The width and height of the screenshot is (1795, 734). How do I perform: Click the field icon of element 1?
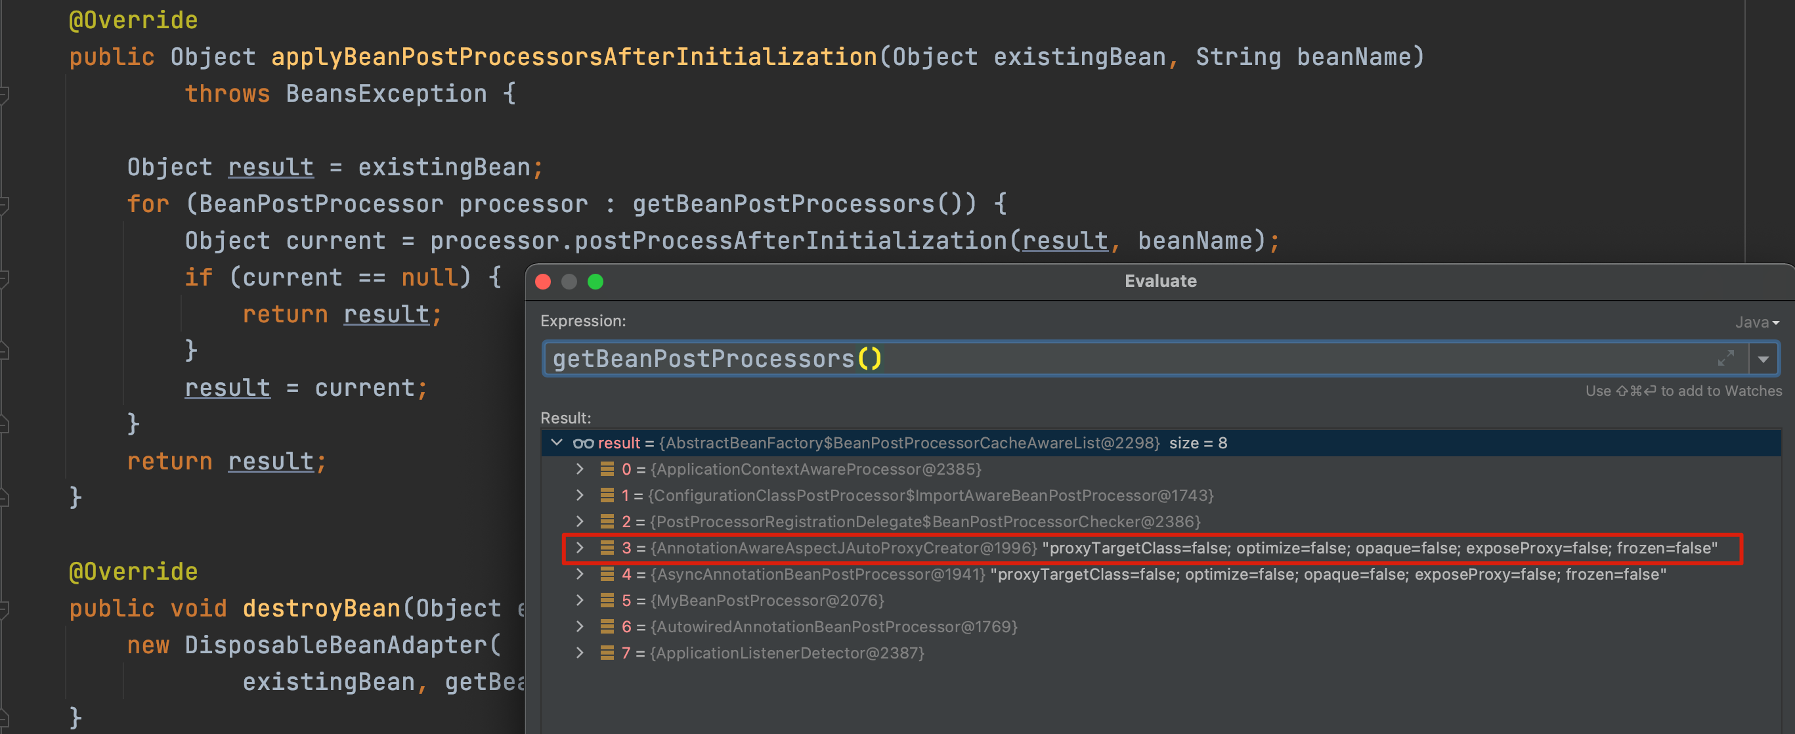(607, 496)
